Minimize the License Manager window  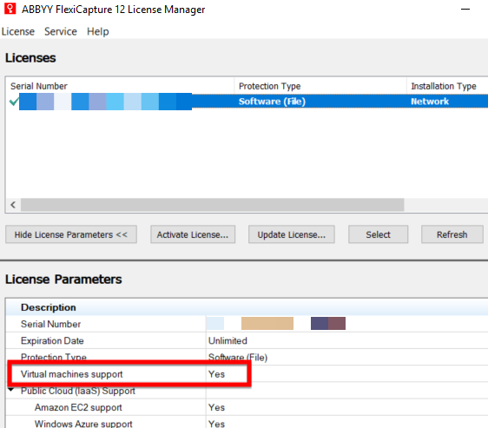click(465, 10)
